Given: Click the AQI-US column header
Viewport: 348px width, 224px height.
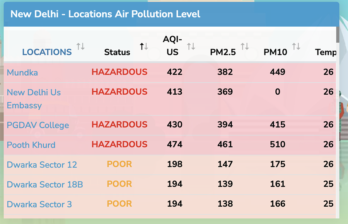Looking at the screenshot, I should pos(172,46).
